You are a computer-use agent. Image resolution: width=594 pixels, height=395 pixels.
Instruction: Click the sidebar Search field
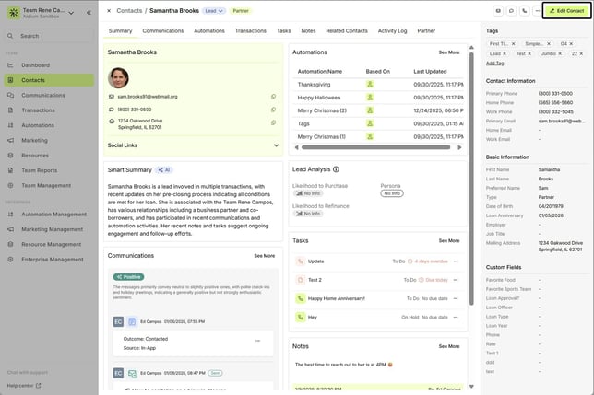point(47,36)
